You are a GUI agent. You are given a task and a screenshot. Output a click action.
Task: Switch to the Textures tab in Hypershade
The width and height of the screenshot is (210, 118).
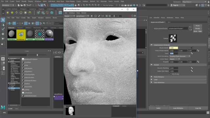pos(20,28)
